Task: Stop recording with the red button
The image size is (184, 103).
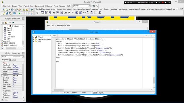Action: (x=163, y=2)
